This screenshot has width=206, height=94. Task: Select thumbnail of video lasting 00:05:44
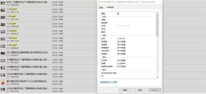3,24
